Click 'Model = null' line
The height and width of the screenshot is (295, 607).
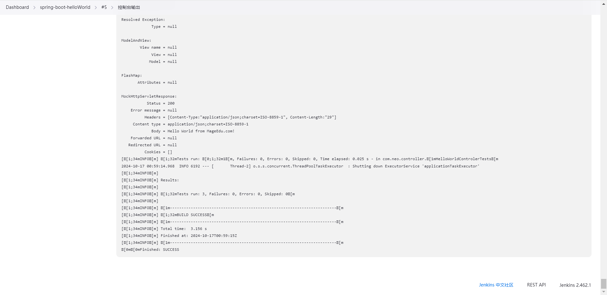pos(163,62)
